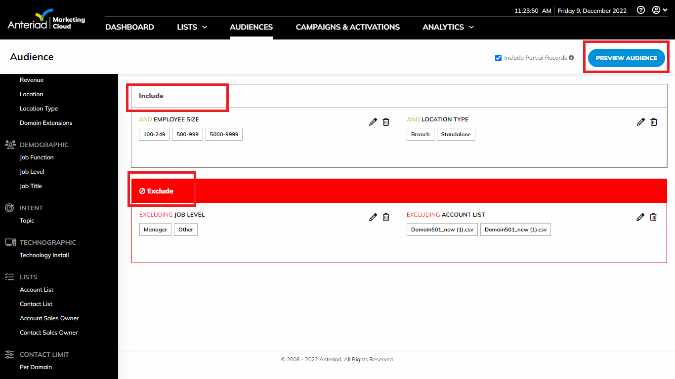The image size is (675, 379).
Task: Click the Technographic monitor icon in sidebar
Action: (10, 242)
